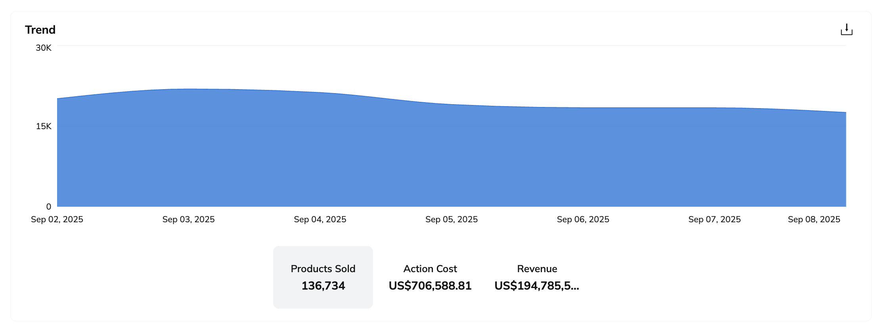The height and width of the screenshot is (332, 884).
Task: Click the US$706,588.81 action cost value
Action: (x=430, y=286)
